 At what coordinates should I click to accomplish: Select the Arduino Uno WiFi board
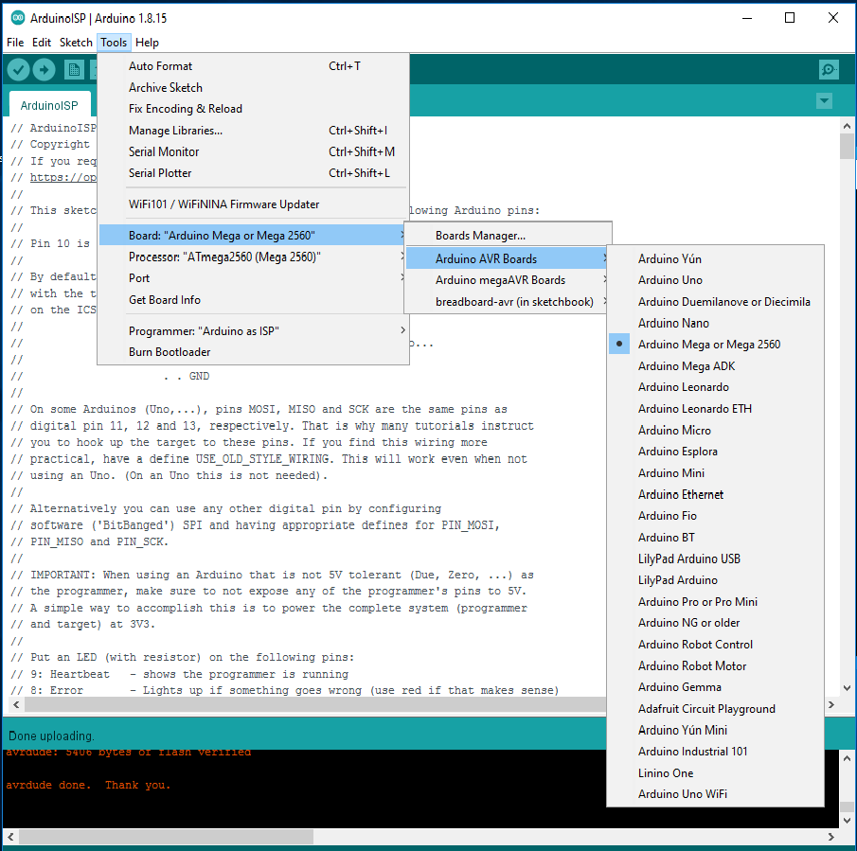716,795
